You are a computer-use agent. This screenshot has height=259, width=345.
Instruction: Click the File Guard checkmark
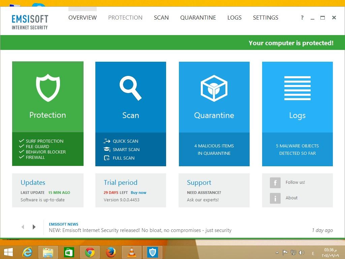(x=22, y=146)
